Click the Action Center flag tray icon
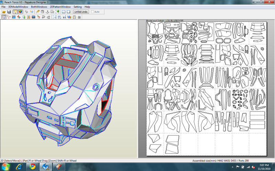 click(x=238, y=167)
